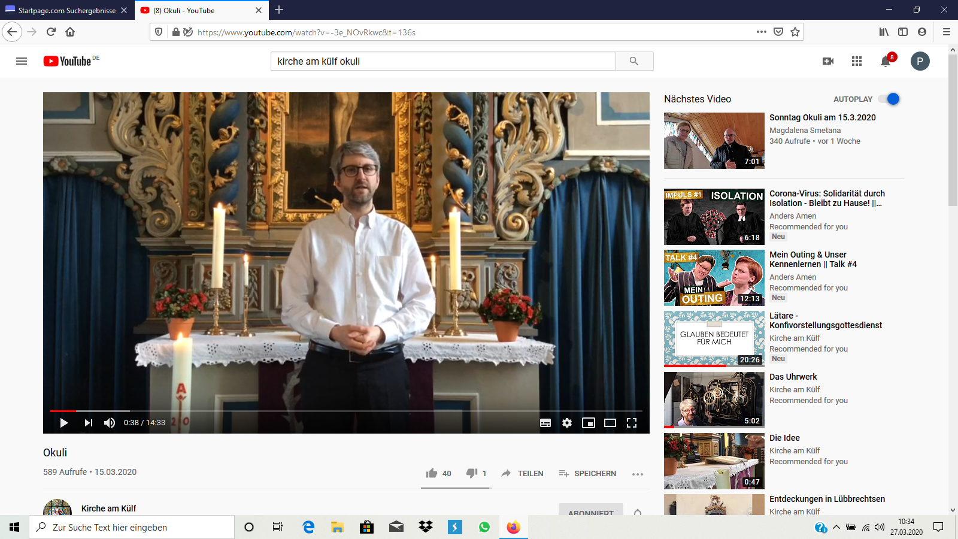Open the YouTube hamburger guide menu
Screen dimensions: 958x539
pyautogui.click(x=22, y=61)
